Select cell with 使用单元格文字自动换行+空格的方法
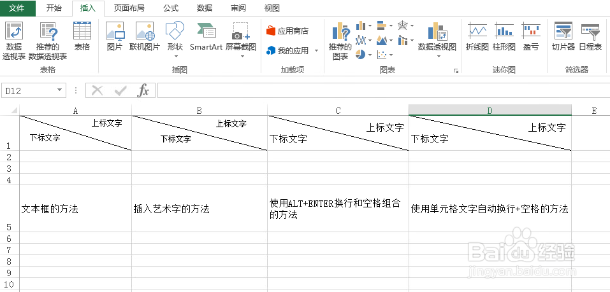Viewport: 610px width, 292px height. pos(490,209)
